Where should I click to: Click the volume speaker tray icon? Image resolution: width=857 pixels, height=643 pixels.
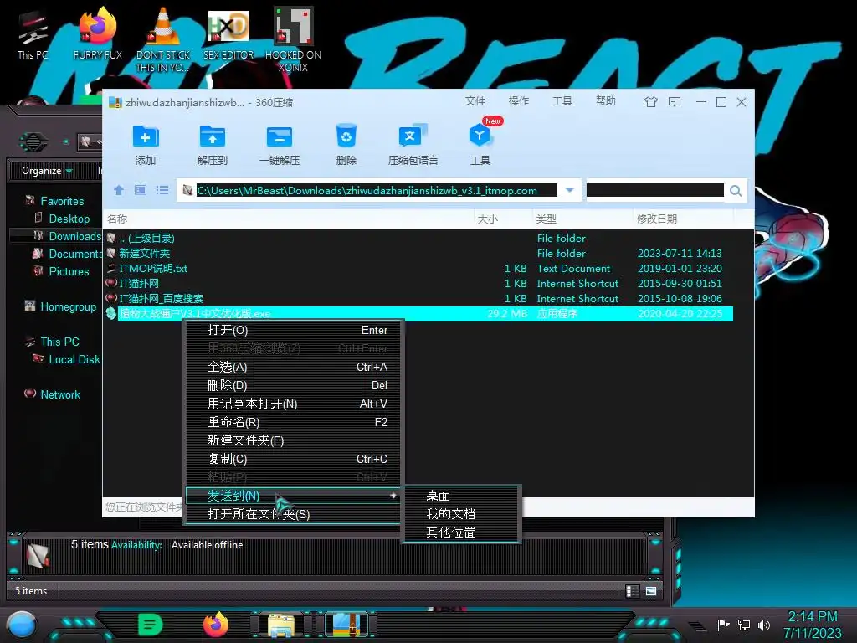point(764,625)
